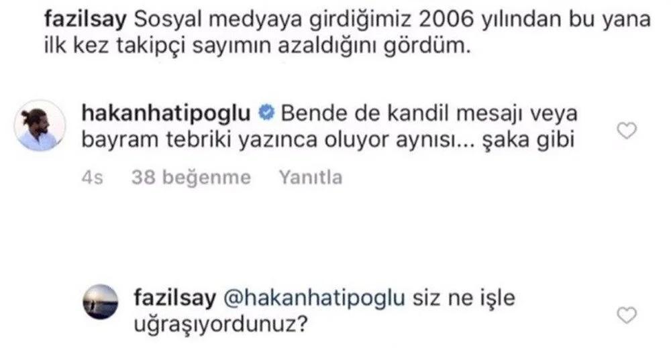Open hakanhatipoglu's profile picture
The image size is (671, 348).
click(x=40, y=125)
